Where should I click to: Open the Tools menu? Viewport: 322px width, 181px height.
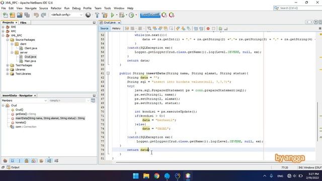coord(107,8)
